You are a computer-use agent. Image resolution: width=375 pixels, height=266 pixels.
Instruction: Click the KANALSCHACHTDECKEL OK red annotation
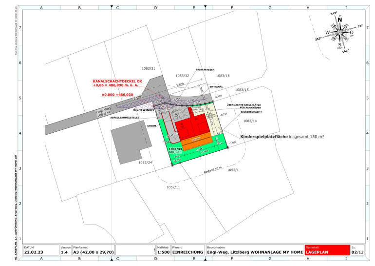pos(119,83)
